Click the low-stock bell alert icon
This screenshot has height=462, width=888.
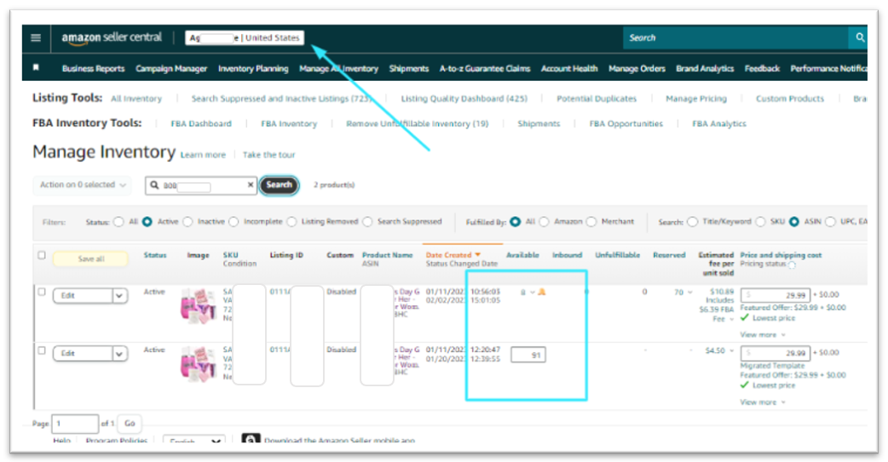[542, 292]
